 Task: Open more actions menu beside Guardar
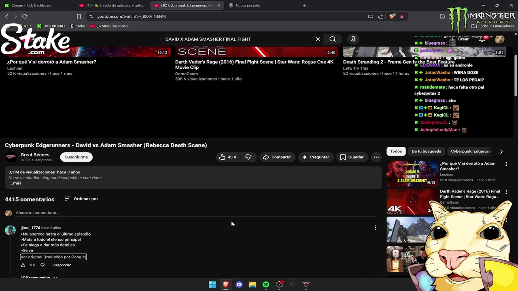376,157
